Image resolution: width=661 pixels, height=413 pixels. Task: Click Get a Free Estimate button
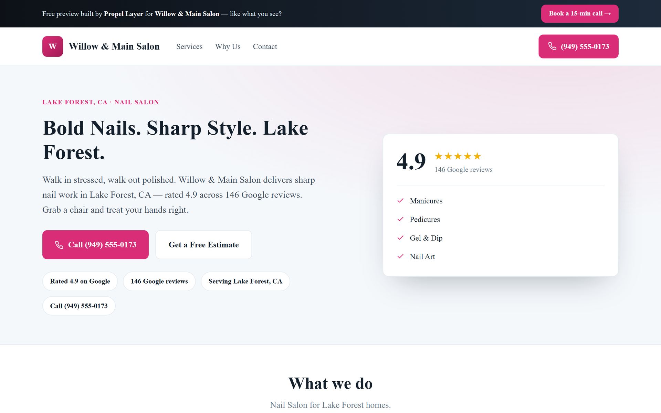(x=203, y=245)
